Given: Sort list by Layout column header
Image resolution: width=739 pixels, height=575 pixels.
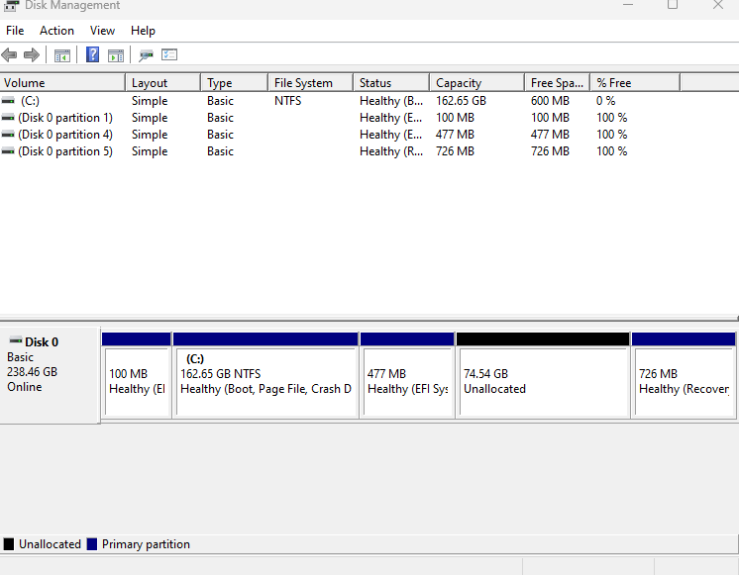Looking at the screenshot, I should coord(163,83).
